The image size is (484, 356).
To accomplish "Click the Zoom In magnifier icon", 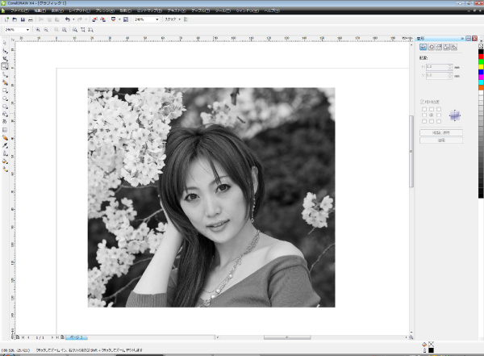I will coord(38,30).
